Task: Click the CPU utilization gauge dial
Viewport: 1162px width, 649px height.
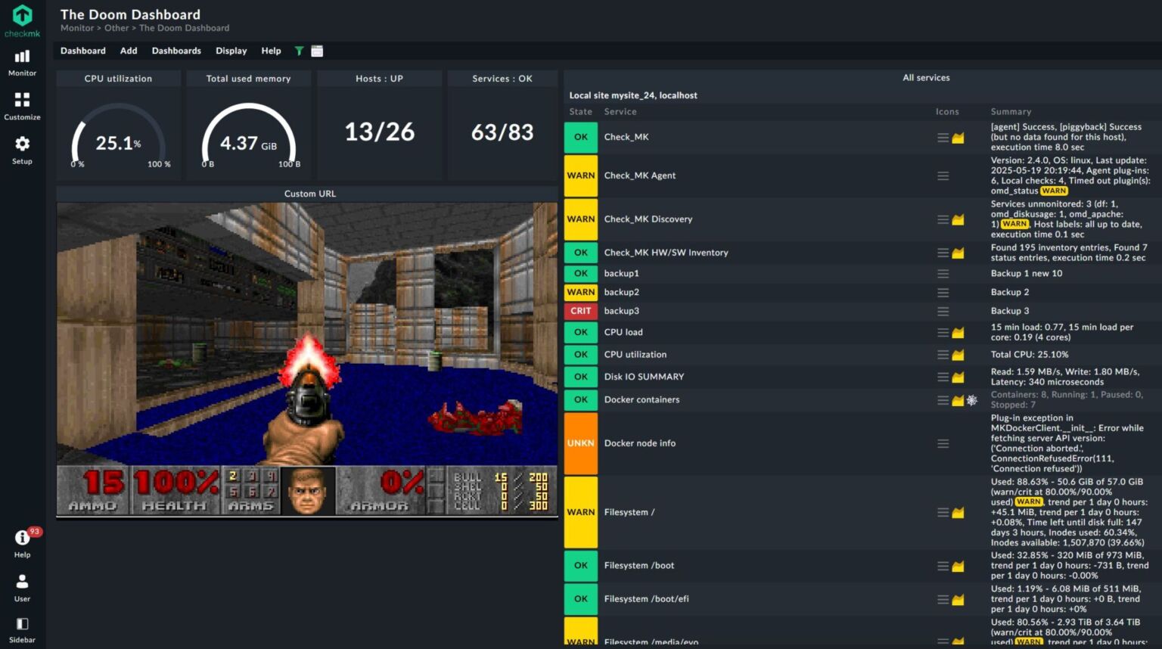Action: tap(119, 140)
